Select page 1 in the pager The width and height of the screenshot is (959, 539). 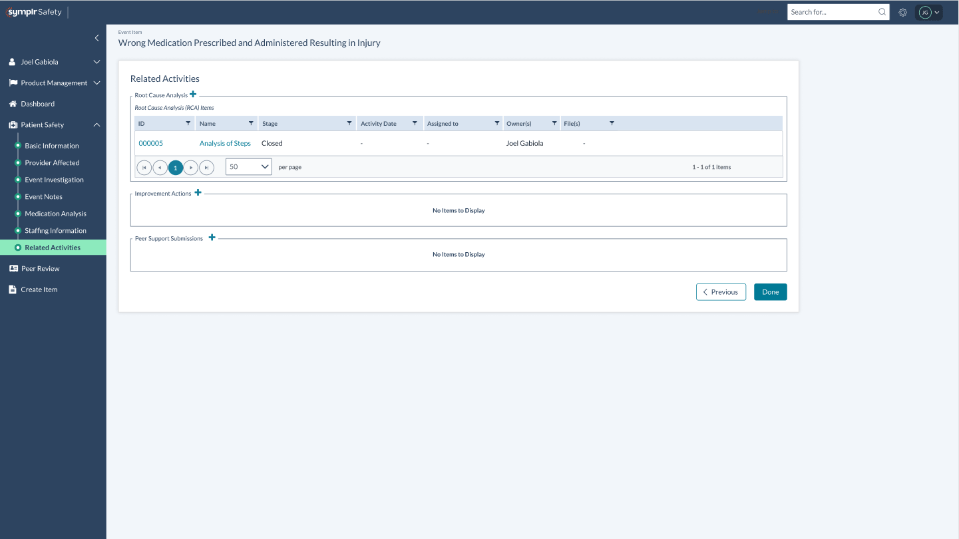[x=176, y=168]
